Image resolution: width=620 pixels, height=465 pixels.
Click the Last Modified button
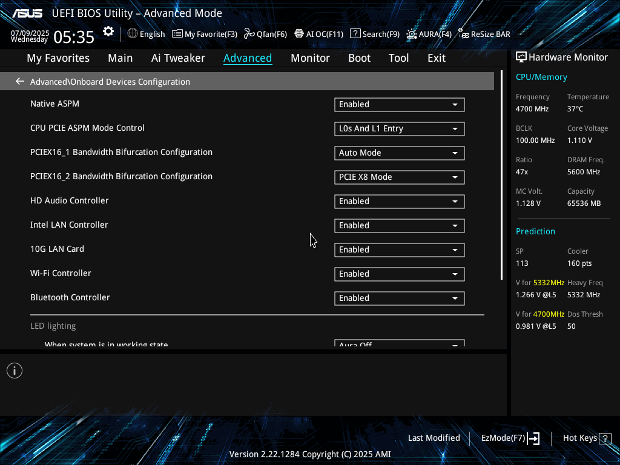[x=434, y=438]
